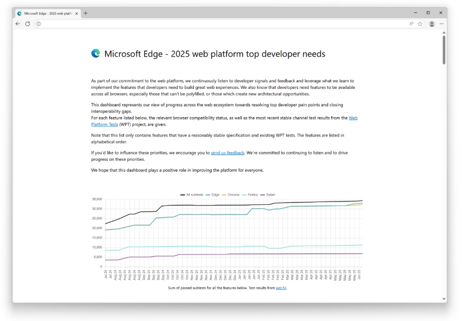Toggle Edge series in chart legend
Image resolution: width=465 pixels, height=321 pixels.
point(212,195)
